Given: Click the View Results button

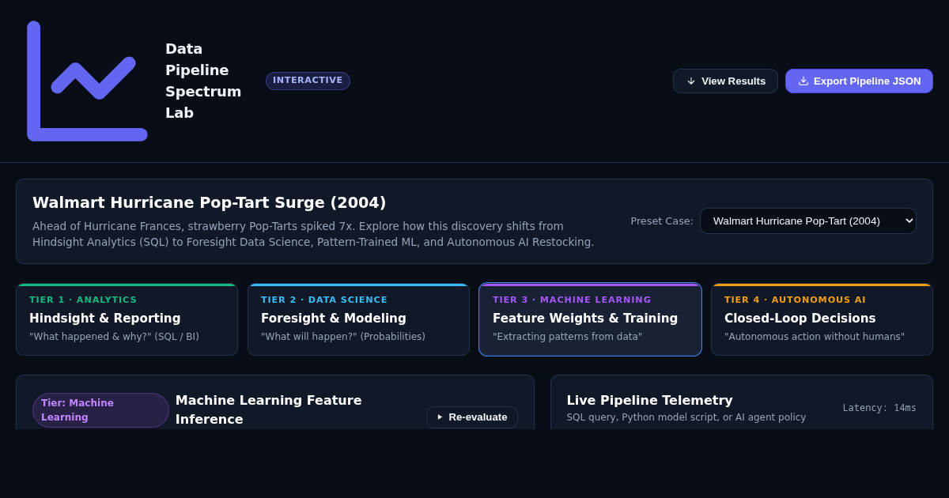Looking at the screenshot, I should pyautogui.click(x=725, y=81).
